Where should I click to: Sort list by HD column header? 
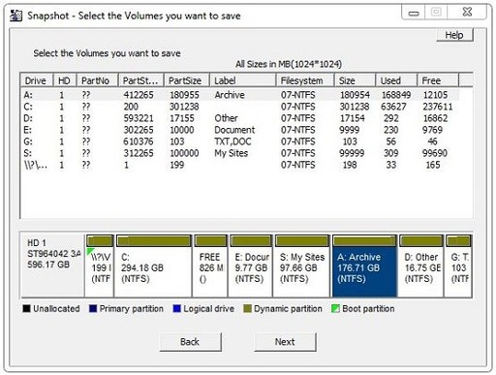click(x=65, y=80)
